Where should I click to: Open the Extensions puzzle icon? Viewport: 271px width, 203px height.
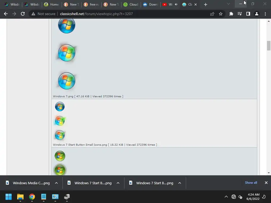[231, 14]
